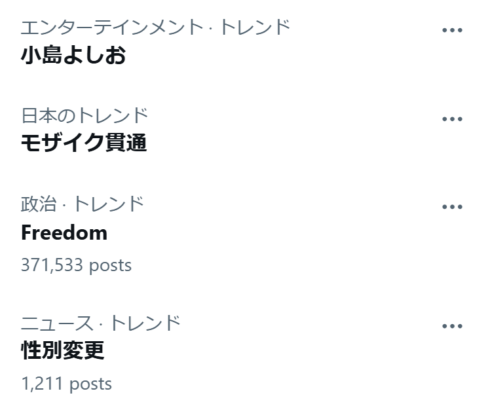
Task: Open the ellipsis menu for Freedom trend
Action: [452, 207]
